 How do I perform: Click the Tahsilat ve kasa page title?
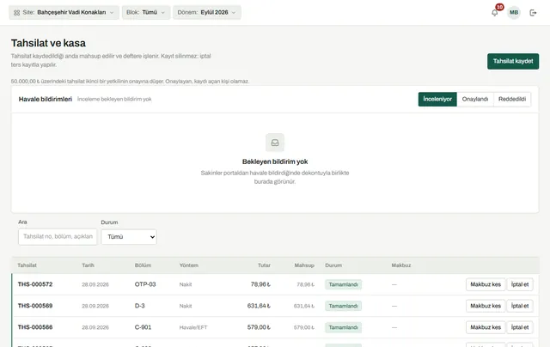pos(48,43)
